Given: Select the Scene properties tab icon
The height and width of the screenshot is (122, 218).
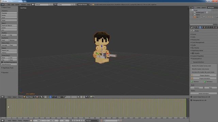Looking at the screenshot, I should pos(200,27).
